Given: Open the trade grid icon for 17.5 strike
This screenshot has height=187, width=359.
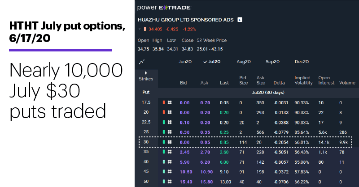Looking at the screenshot, I should 170,102.
